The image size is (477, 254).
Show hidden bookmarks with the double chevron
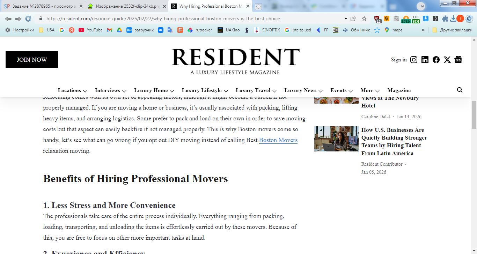click(x=423, y=30)
